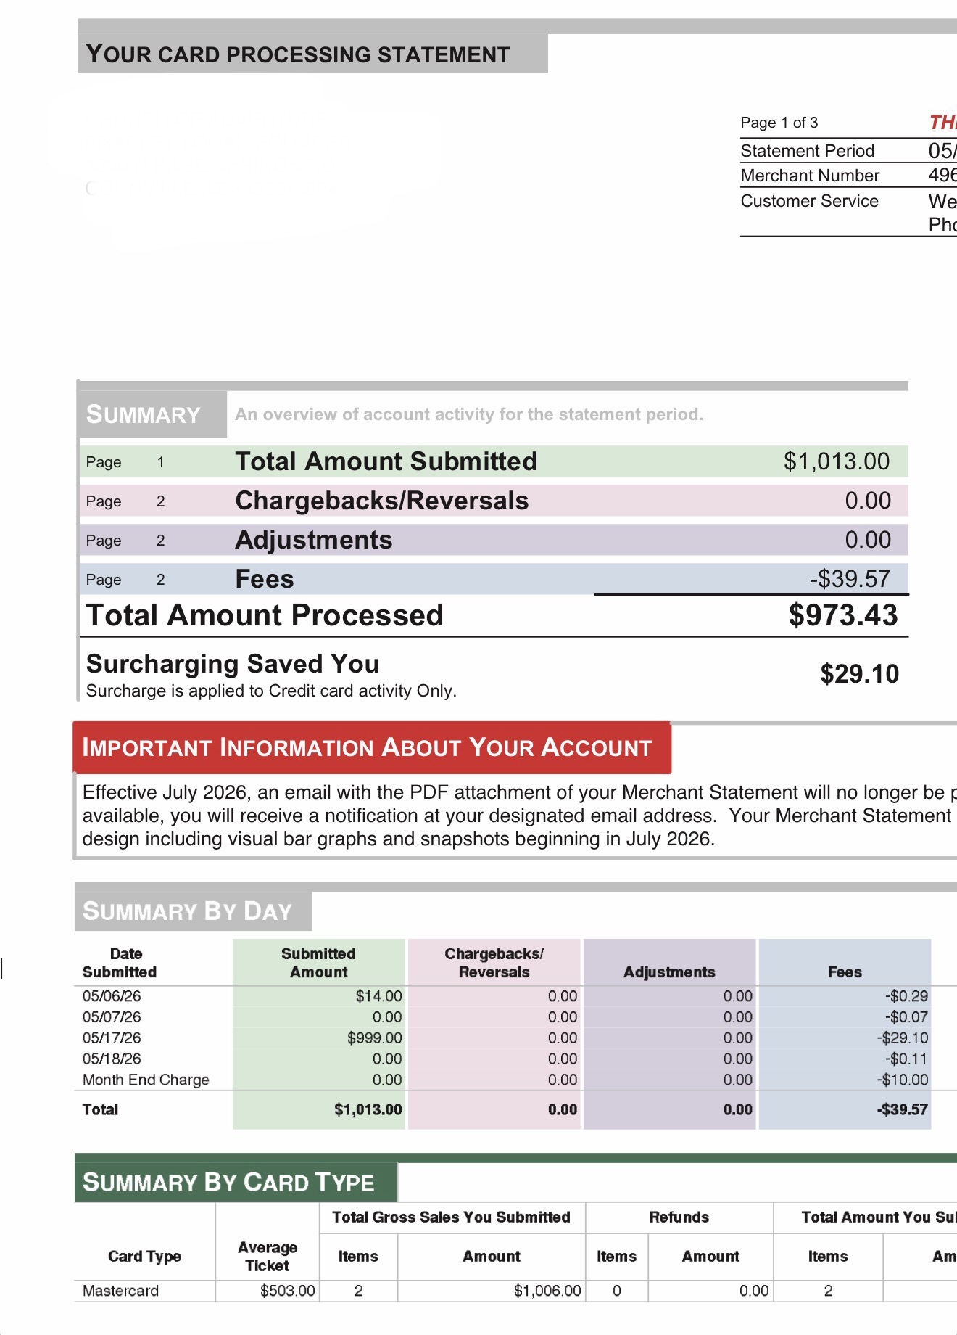Click the paragraph line starting "Effective July 2026"
The height and width of the screenshot is (1335, 957).
click(x=519, y=792)
